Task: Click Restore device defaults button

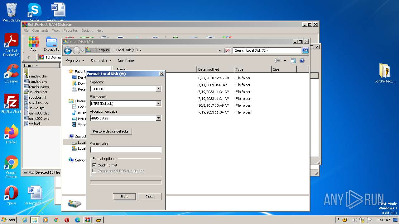Action: (111, 131)
